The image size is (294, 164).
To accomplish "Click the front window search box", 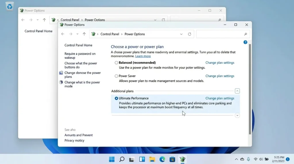I will [223, 34].
